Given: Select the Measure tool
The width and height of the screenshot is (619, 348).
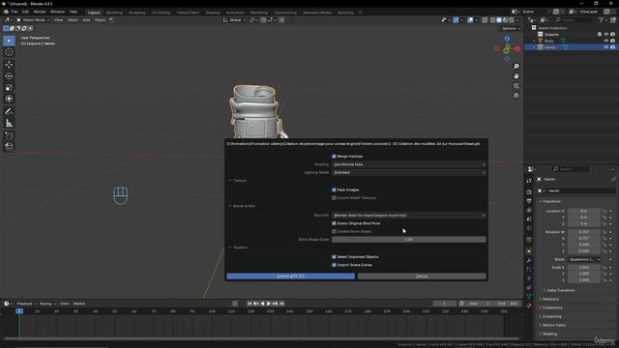Looking at the screenshot, I should pos(9,124).
